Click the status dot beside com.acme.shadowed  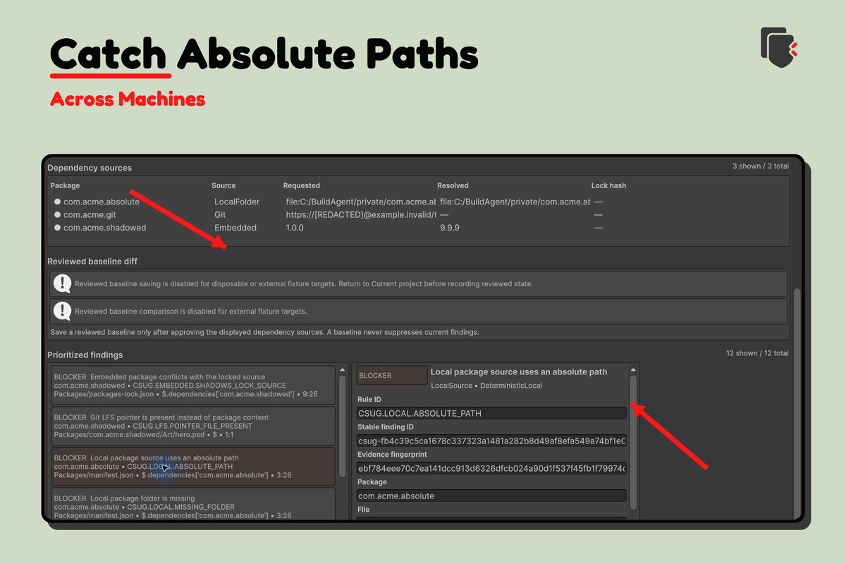[57, 228]
